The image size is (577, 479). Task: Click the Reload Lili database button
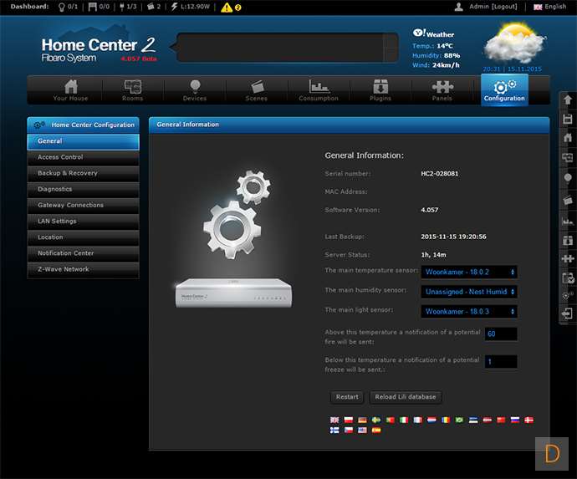pyautogui.click(x=405, y=397)
